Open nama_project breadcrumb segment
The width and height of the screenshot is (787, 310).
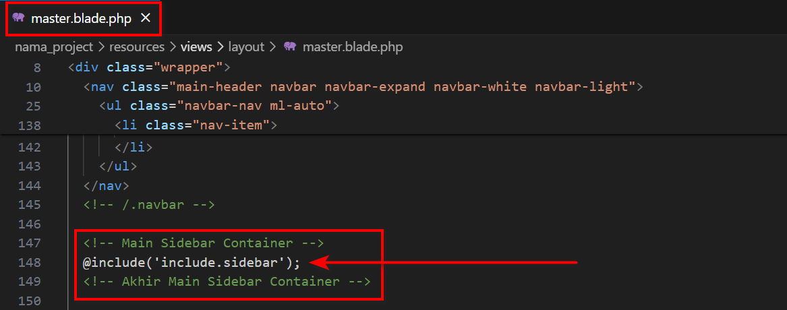tap(54, 47)
